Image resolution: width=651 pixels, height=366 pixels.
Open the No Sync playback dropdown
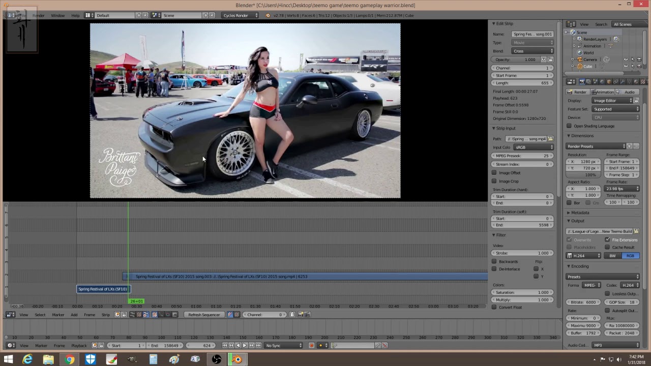283,346
